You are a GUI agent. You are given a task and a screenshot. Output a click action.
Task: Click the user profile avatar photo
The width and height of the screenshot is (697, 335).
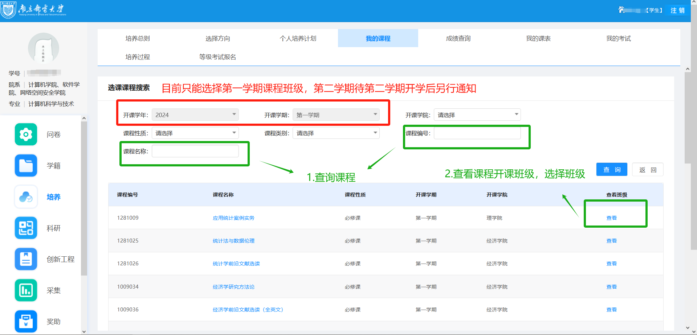coord(44,48)
